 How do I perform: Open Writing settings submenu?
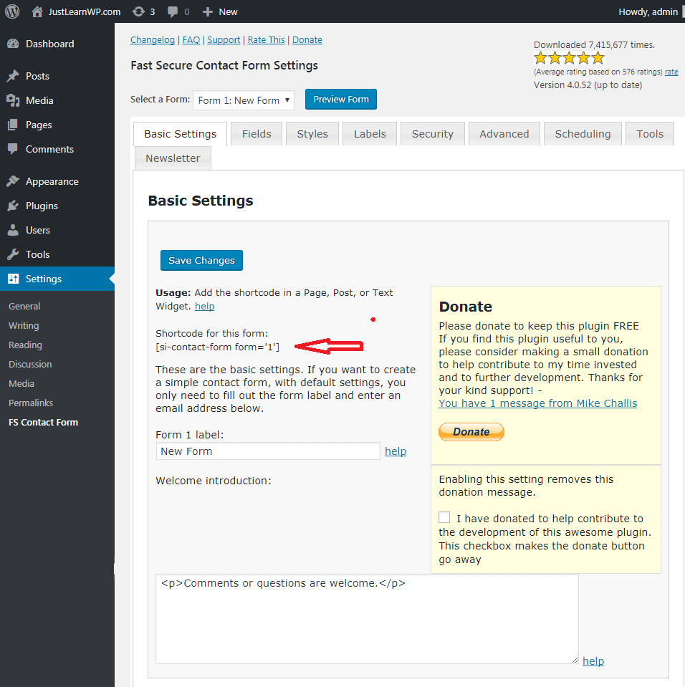point(24,325)
